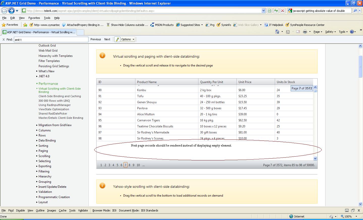Open the Safety dropdown menu
The height and width of the screenshot is (220, 363).
(330, 32)
